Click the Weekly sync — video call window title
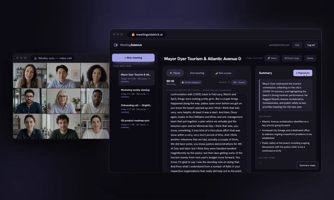Screen dimensions: 334x200 click(55, 58)
